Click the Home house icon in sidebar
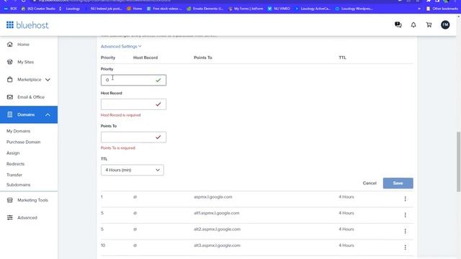 pos(9,45)
